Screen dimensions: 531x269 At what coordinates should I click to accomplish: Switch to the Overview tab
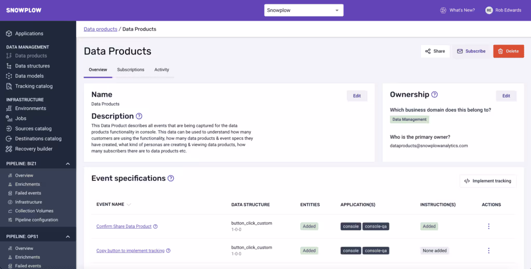[98, 69]
